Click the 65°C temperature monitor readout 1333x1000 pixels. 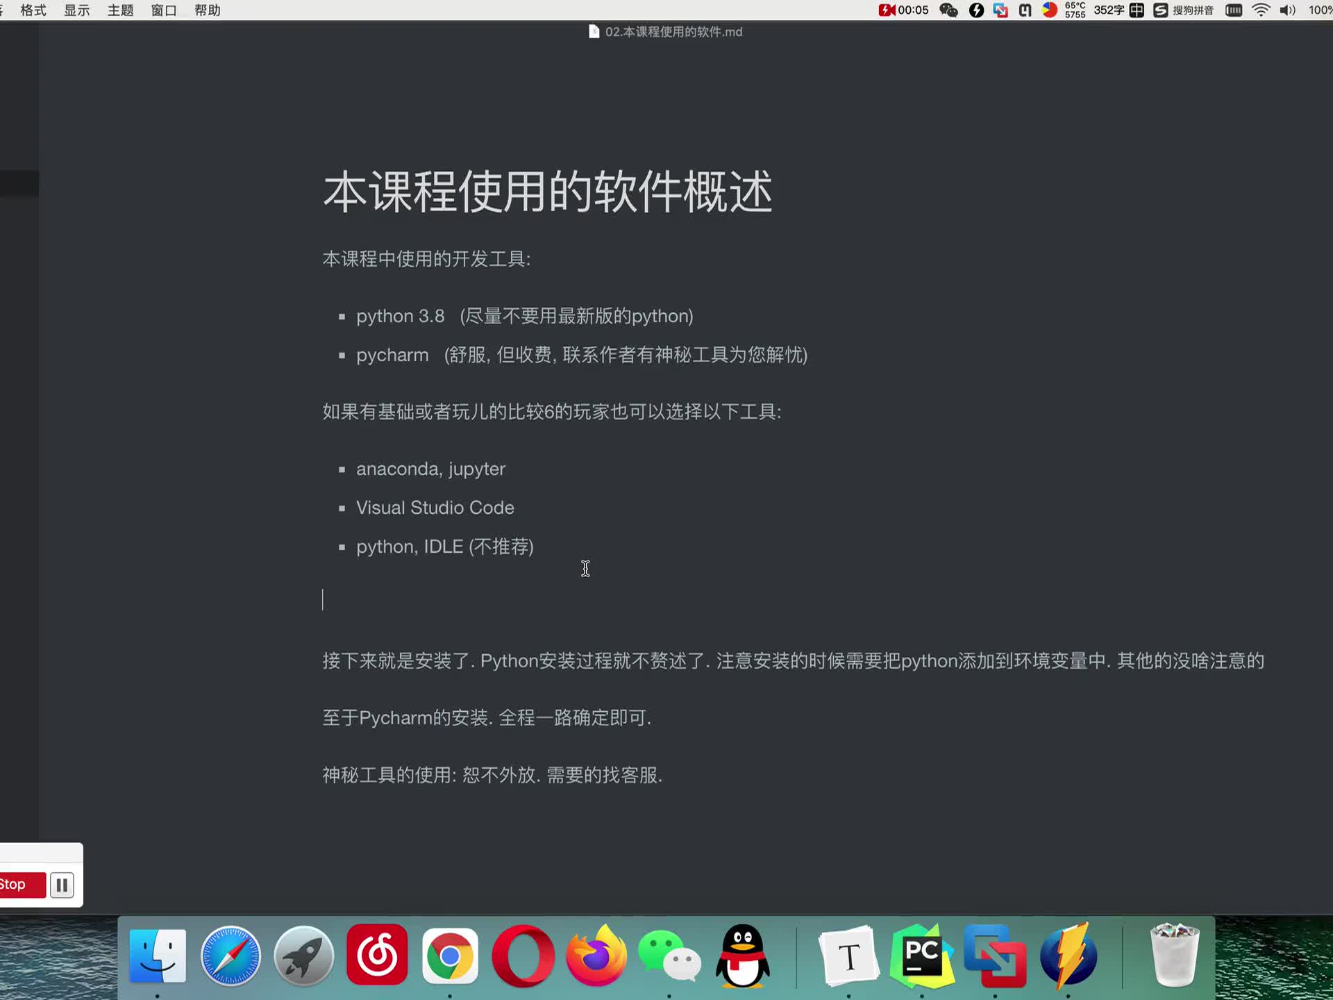pyautogui.click(x=1075, y=10)
